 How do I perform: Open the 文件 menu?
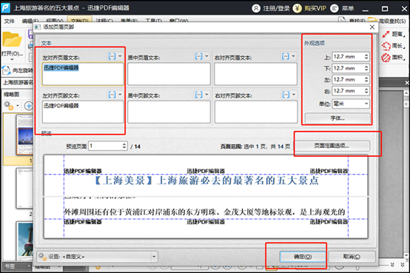coord(9,21)
